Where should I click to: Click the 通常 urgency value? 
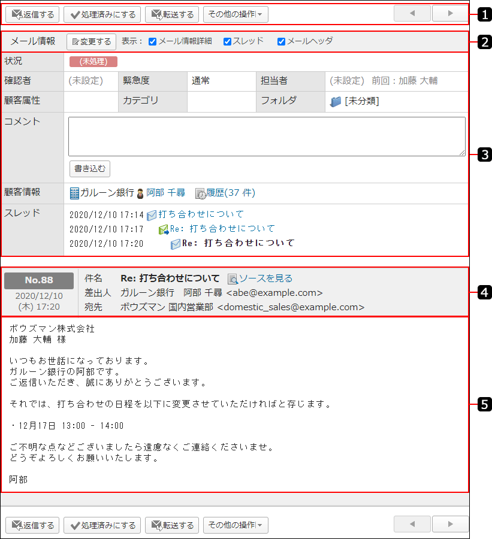click(x=201, y=81)
